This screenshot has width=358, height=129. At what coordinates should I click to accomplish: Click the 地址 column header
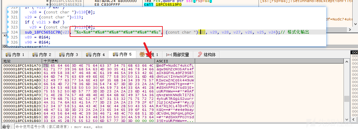point(22,61)
